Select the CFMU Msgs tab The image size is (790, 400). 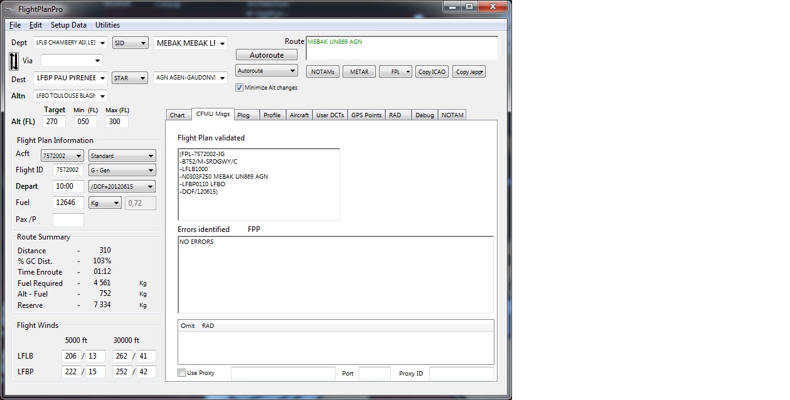213,113
